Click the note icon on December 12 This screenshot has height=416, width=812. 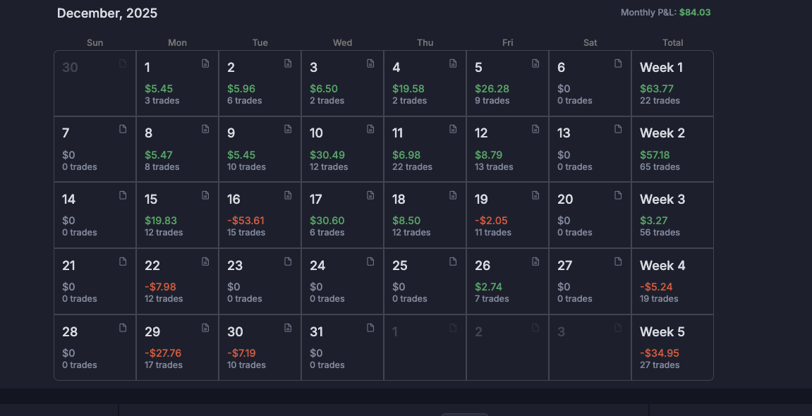[535, 129]
